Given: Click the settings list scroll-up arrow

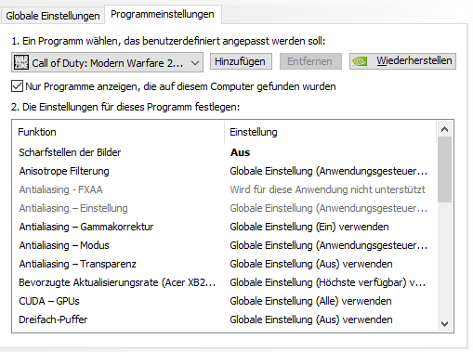Looking at the screenshot, I should click(x=444, y=129).
